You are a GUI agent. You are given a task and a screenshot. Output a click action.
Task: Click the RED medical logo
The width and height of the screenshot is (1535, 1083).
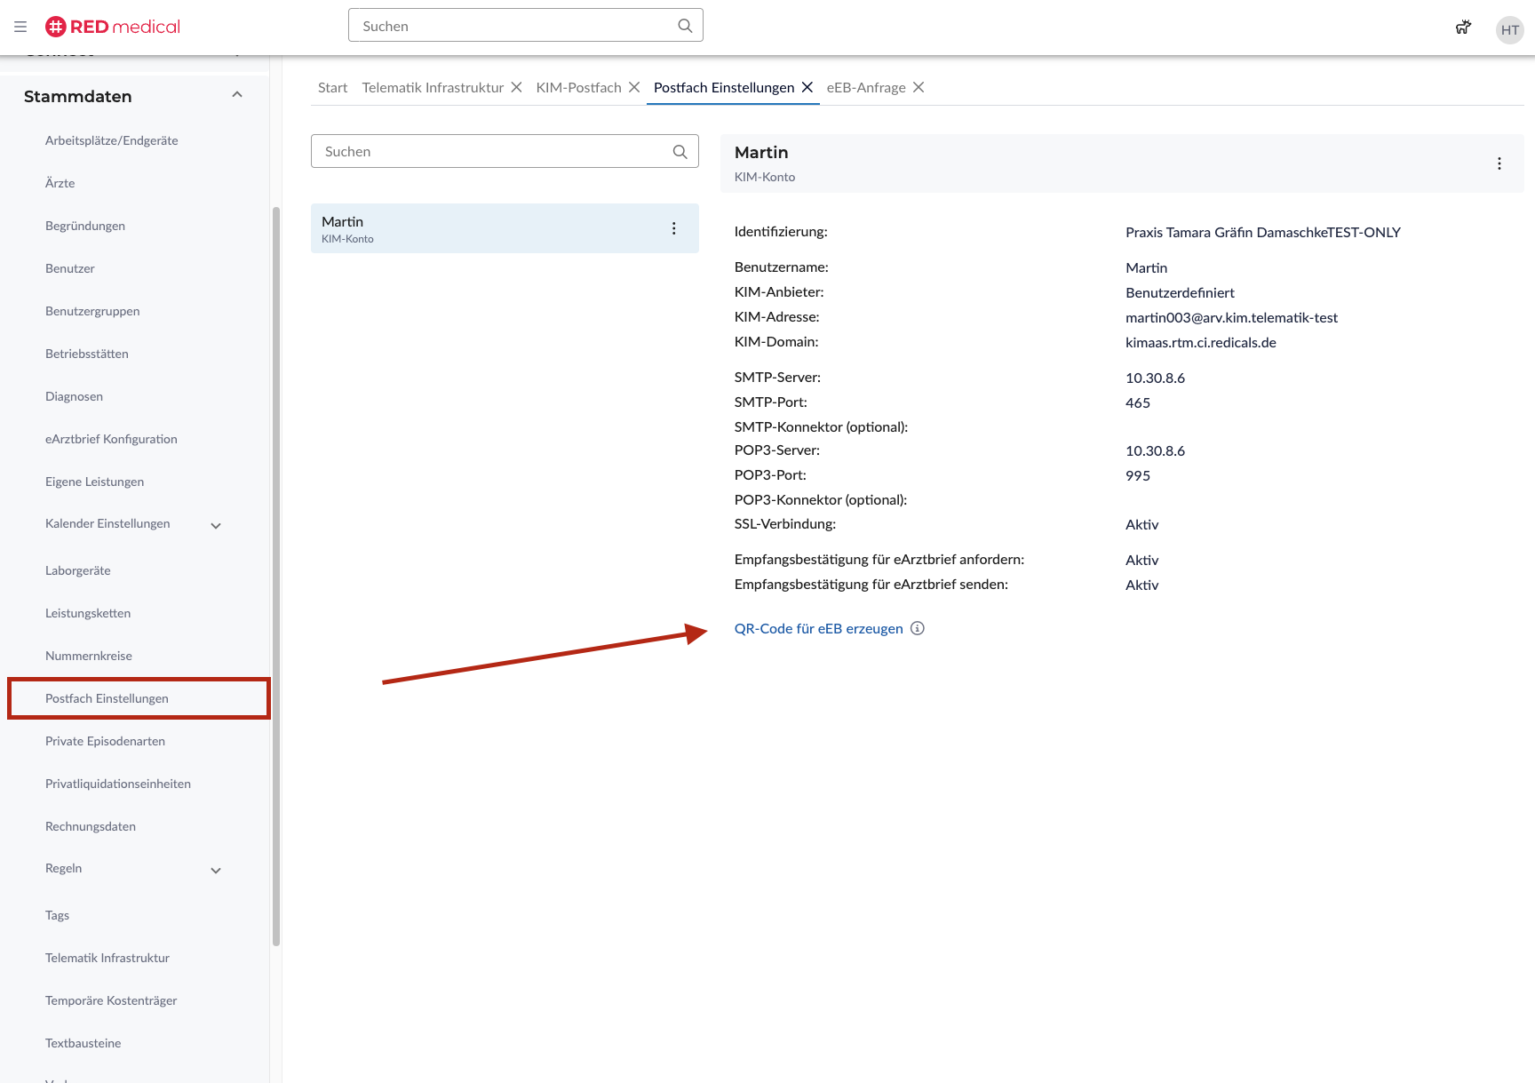click(x=113, y=27)
